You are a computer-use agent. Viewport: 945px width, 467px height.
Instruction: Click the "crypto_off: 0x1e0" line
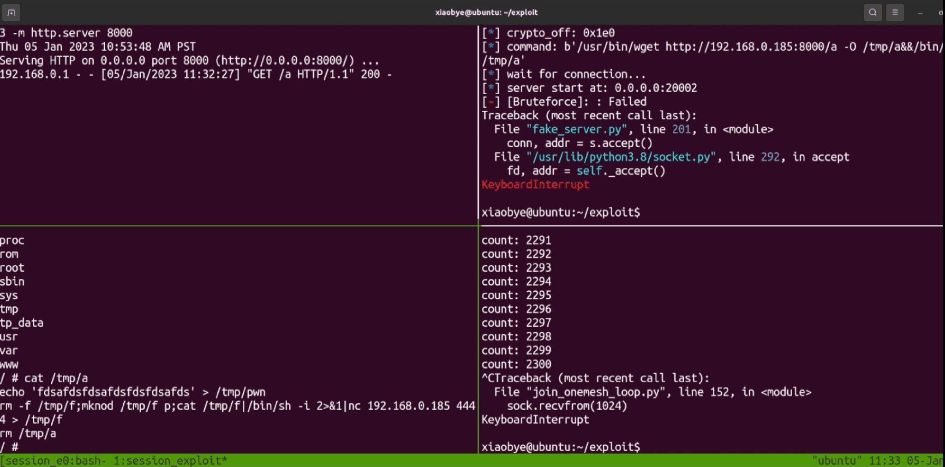pyautogui.click(x=548, y=33)
